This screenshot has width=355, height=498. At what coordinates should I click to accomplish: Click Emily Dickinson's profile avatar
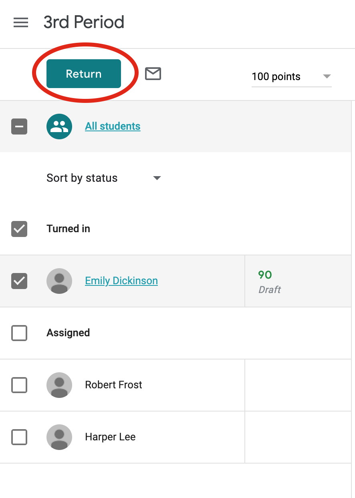(x=59, y=281)
